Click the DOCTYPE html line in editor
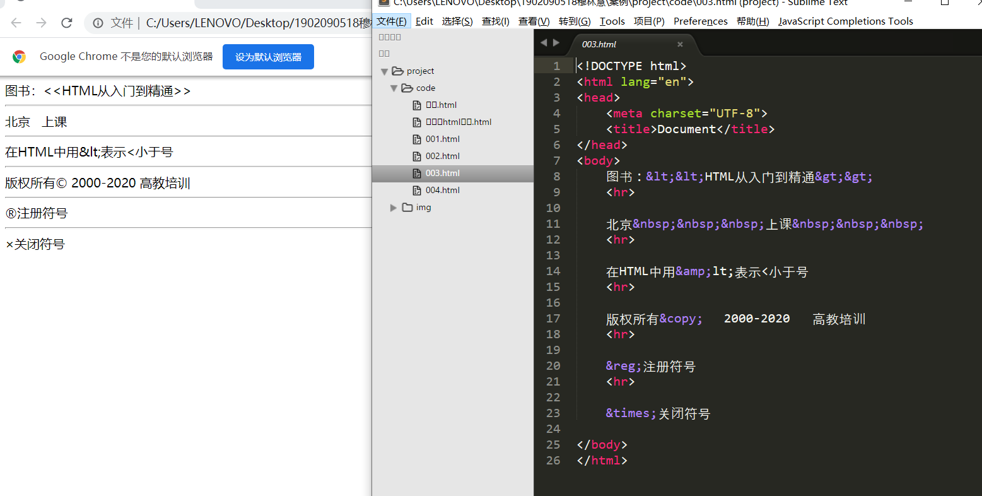The image size is (982, 496). (631, 66)
